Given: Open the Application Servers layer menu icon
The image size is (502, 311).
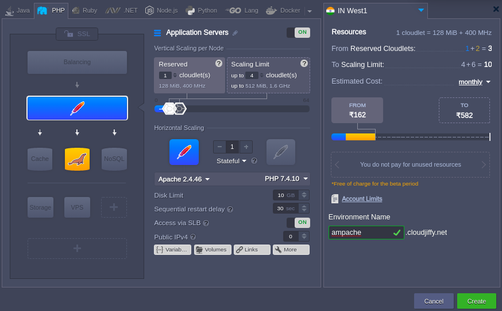Looking at the screenshot, I should pos(157,33).
